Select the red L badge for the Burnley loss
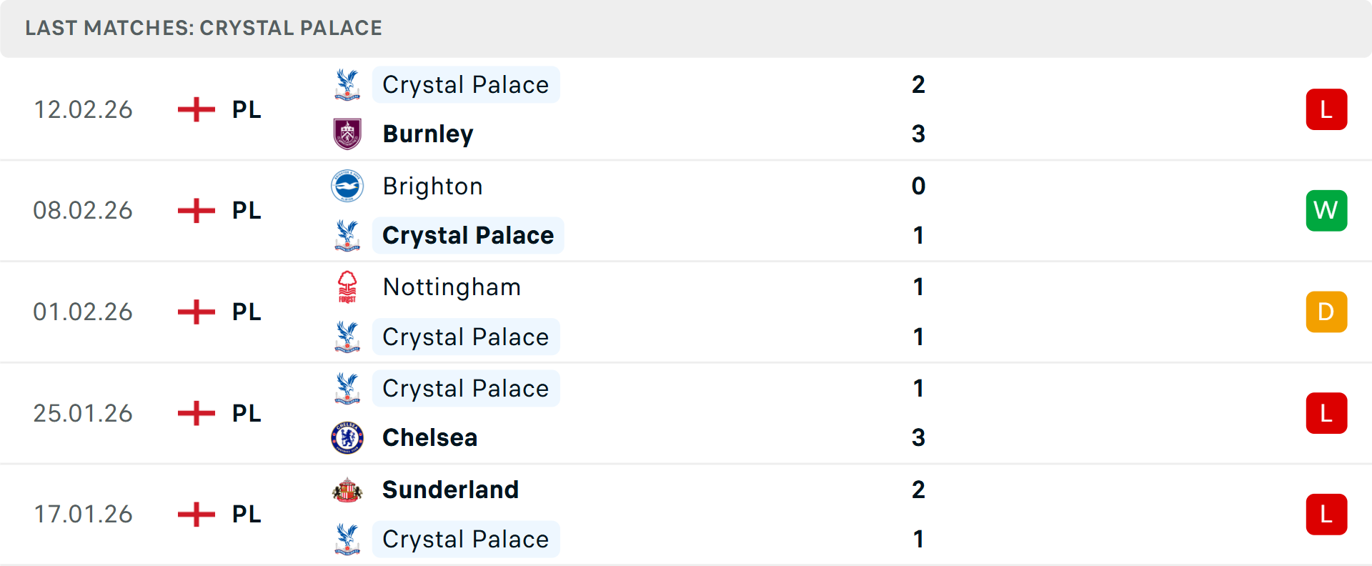Screen dimensions: 1372x566 (1326, 109)
